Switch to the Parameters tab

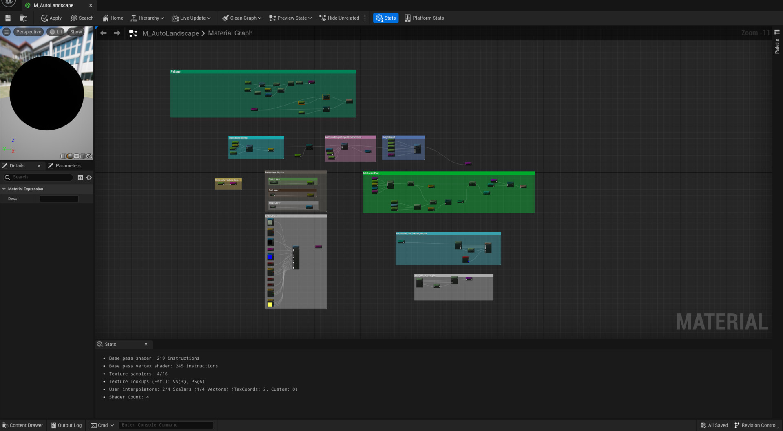point(68,166)
